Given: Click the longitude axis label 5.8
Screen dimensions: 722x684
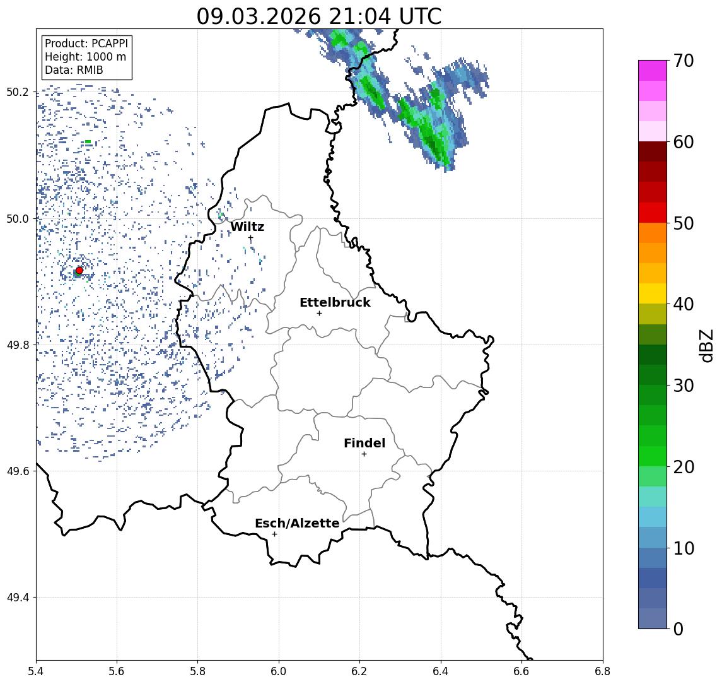Looking at the screenshot, I should point(197,671).
